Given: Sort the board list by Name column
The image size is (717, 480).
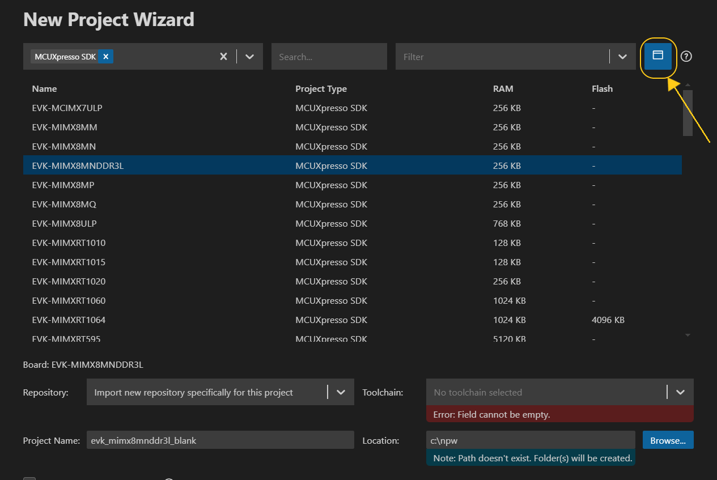Looking at the screenshot, I should (x=44, y=88).
